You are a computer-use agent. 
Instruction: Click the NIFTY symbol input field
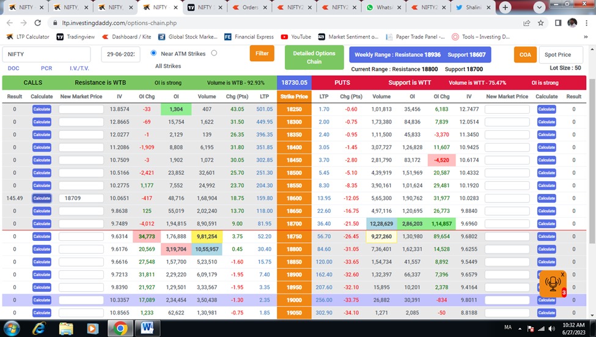click(x=46, y=54)
